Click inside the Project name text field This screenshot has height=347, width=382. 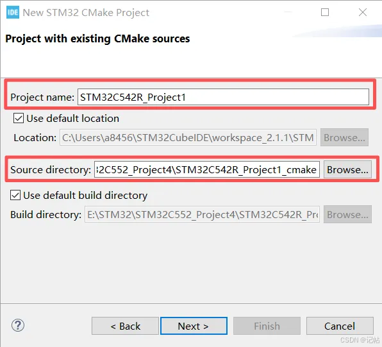coord(223,97)
